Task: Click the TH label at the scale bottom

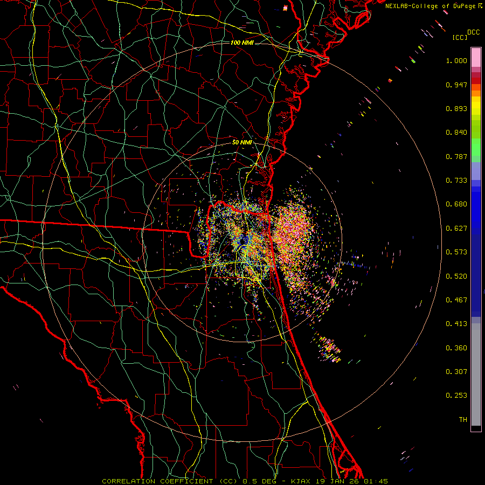Action: (x=463, y=420)
